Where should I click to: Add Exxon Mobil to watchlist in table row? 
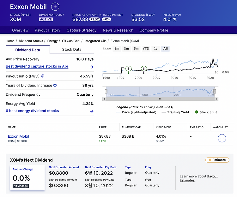222,138
